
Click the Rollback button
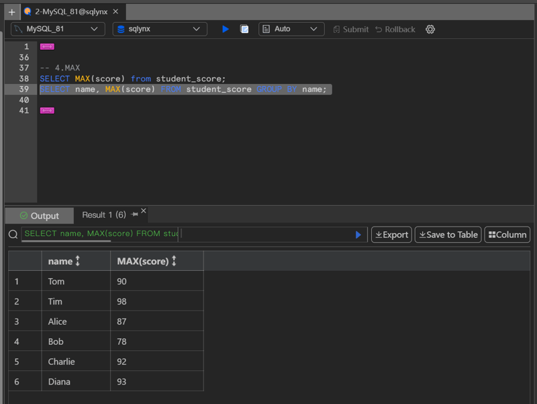click(x=395, y=30)
